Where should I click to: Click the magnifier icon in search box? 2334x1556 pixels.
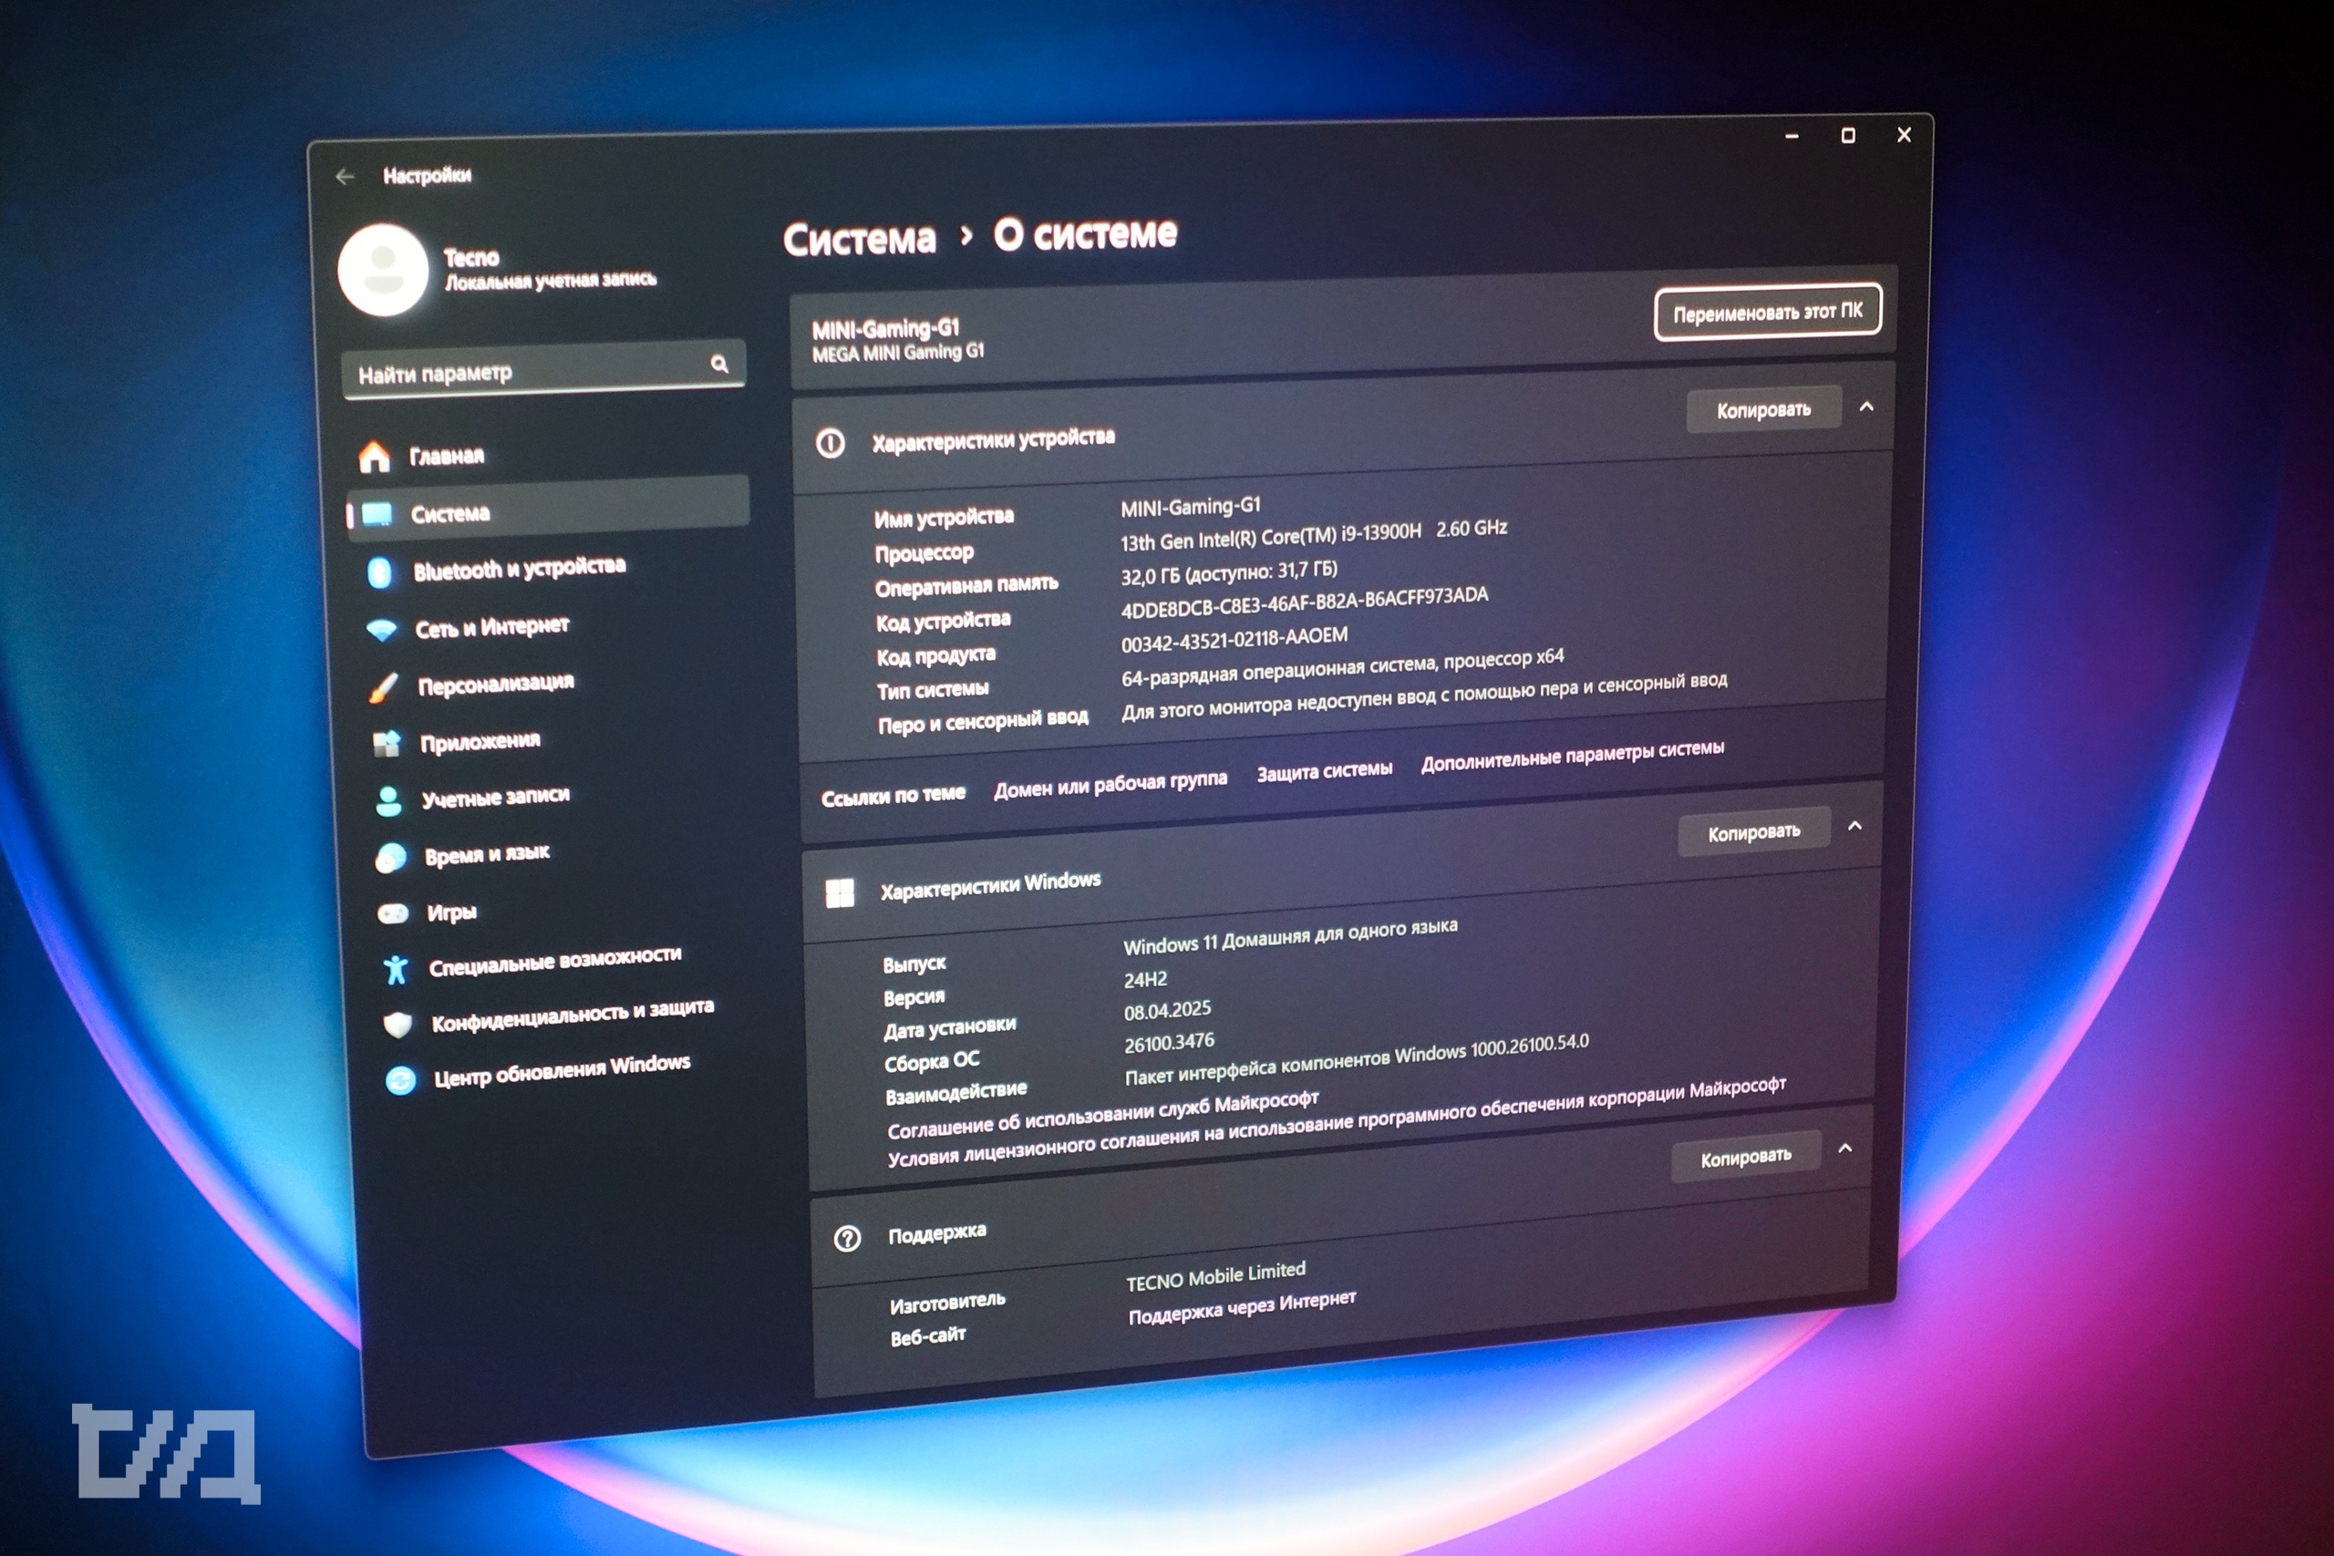718,365
